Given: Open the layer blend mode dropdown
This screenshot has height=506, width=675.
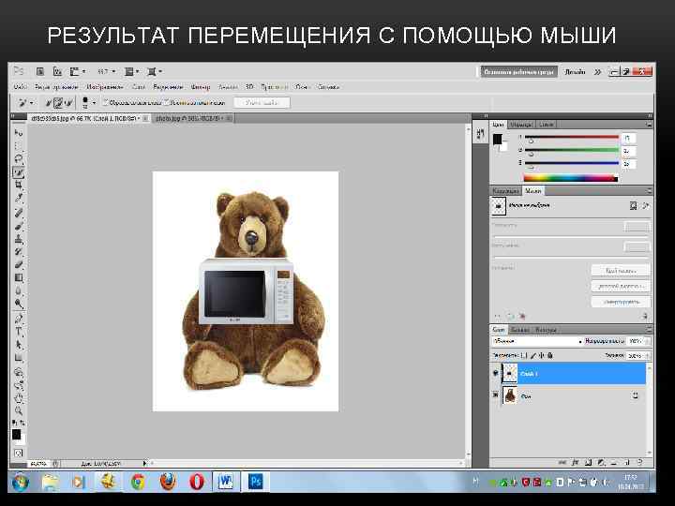Looking at the screenshot, I should [538, 341].
